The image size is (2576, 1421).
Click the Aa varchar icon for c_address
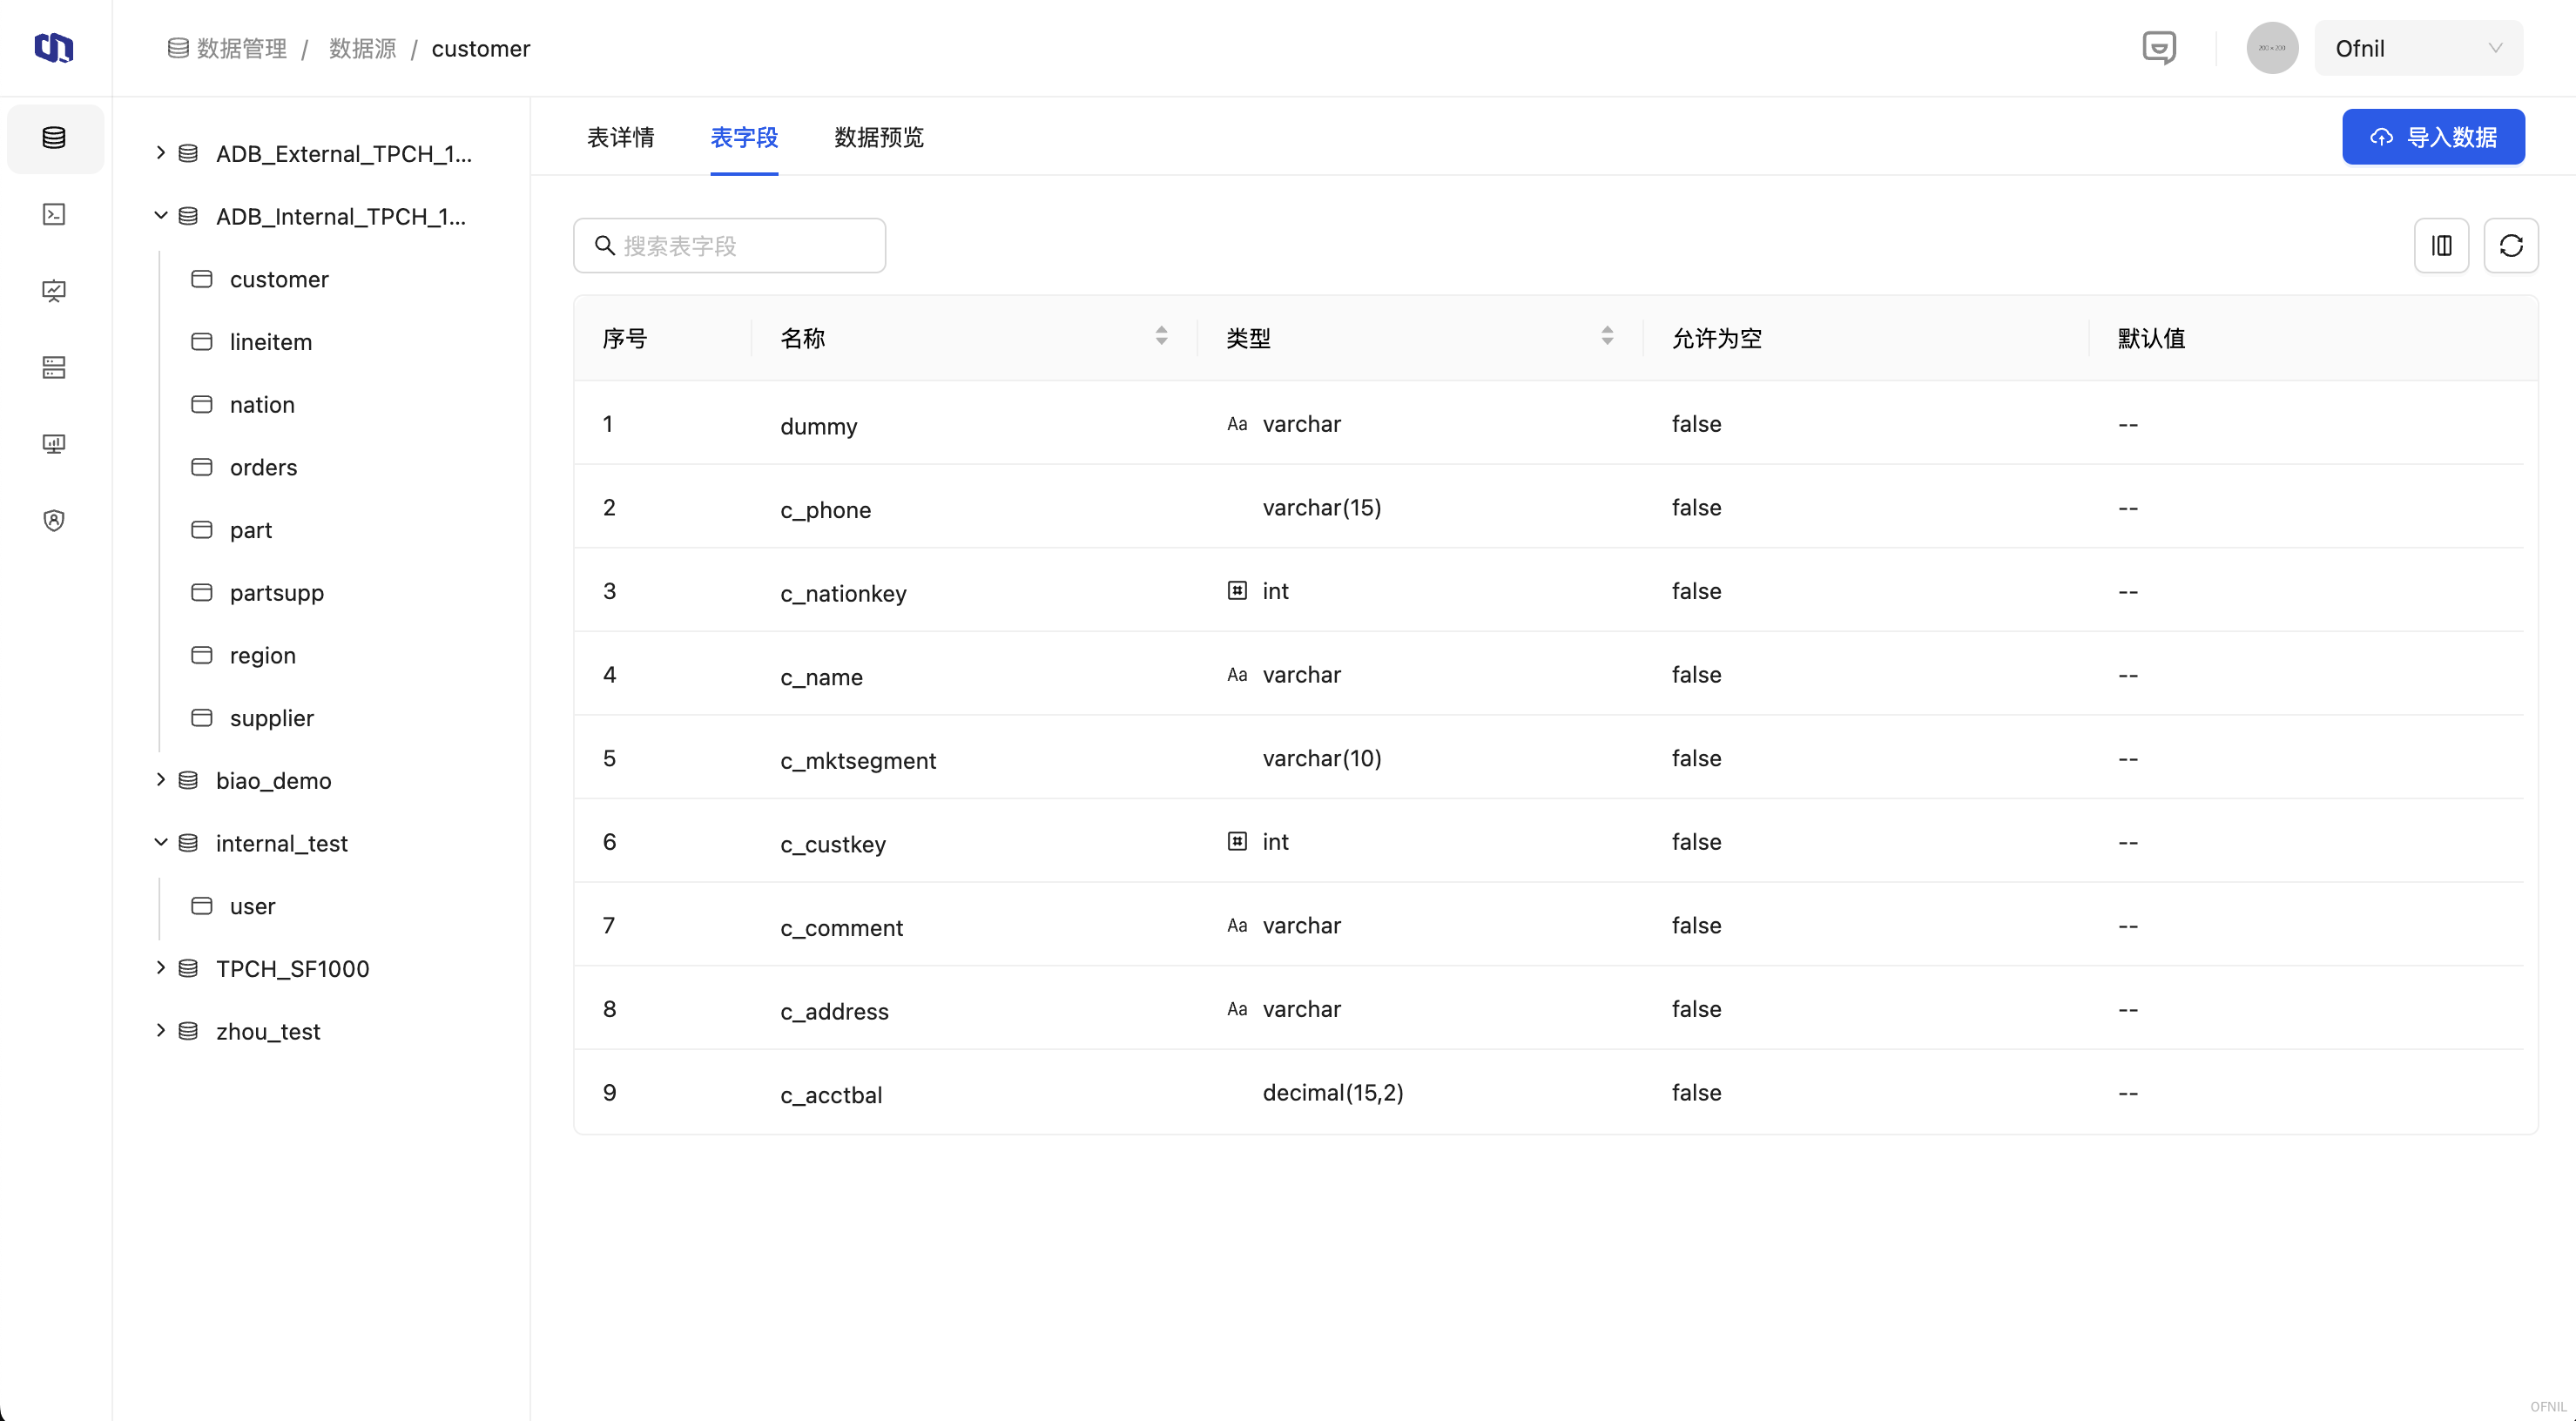(1237, 1009)
